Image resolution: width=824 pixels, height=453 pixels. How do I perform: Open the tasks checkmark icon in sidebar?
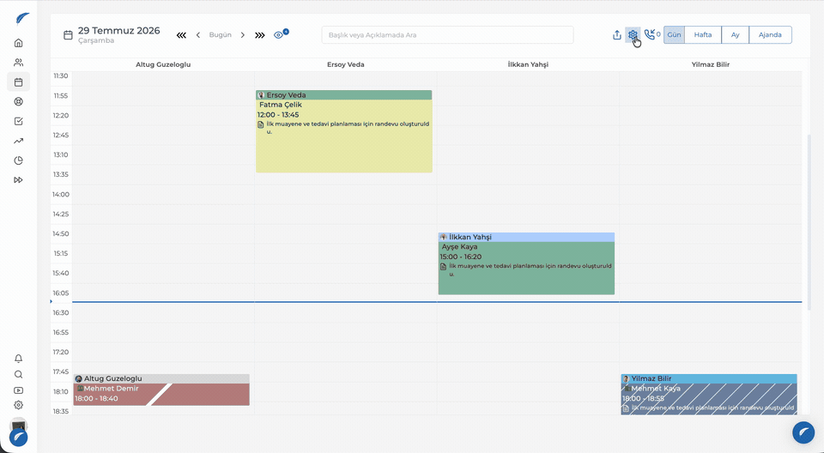coord(18,121)
